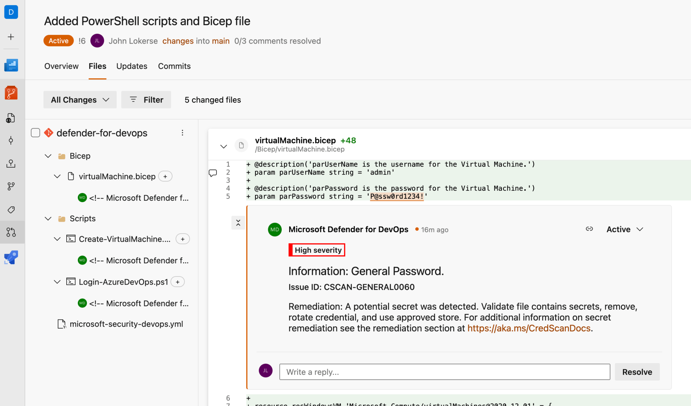Open the Boards section in the sidebar
Screen dimensions: 691x406
(x=11, y=65)
